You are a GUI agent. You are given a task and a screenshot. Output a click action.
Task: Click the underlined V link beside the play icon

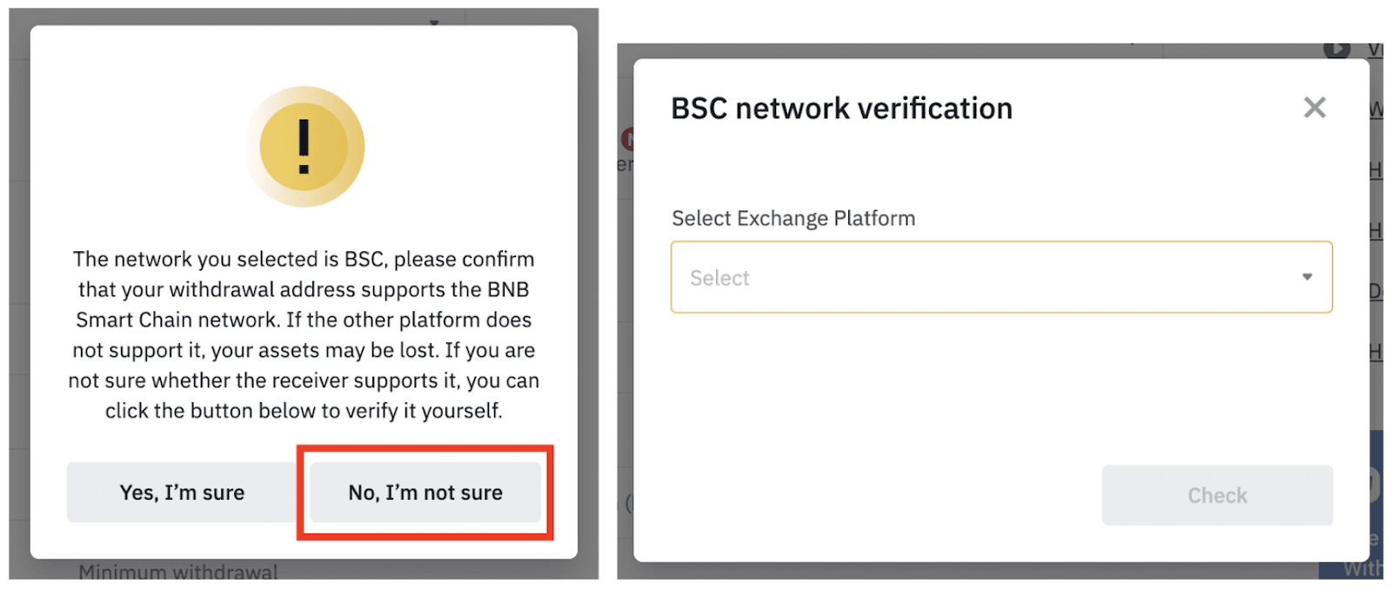[1375, 50]
